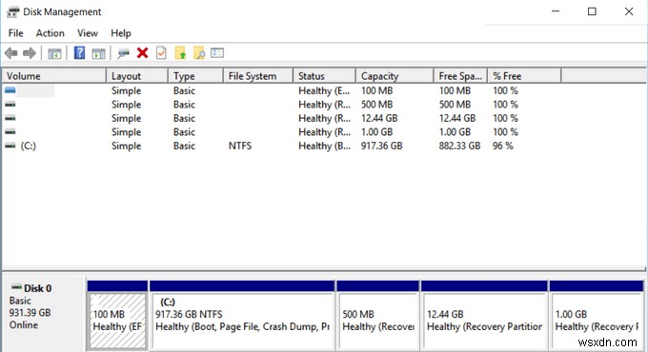Select the 12.44 GB Recovery Partition block
The width and height of the screenshot is (648, 352).
pyautogui.click(x=484, y=316)
